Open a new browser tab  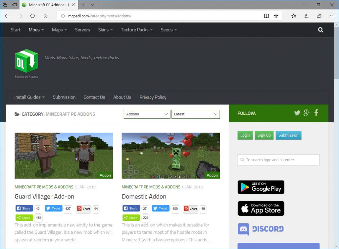pos(83,5)
